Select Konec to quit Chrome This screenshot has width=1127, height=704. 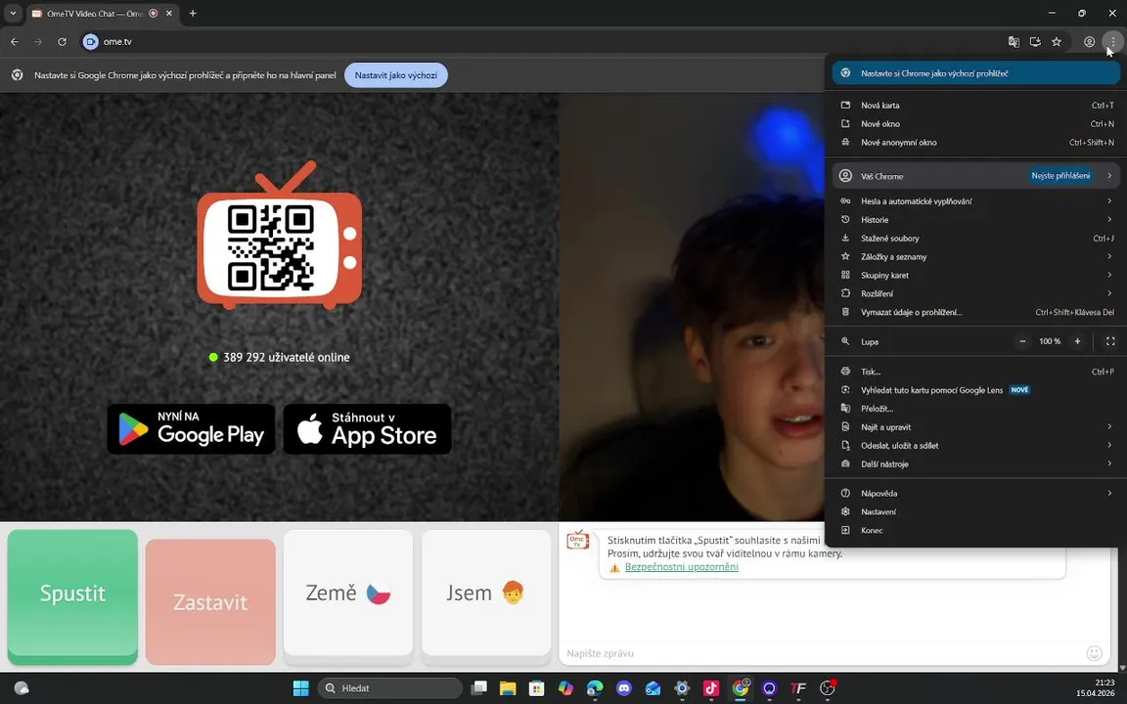click(975, 530)
